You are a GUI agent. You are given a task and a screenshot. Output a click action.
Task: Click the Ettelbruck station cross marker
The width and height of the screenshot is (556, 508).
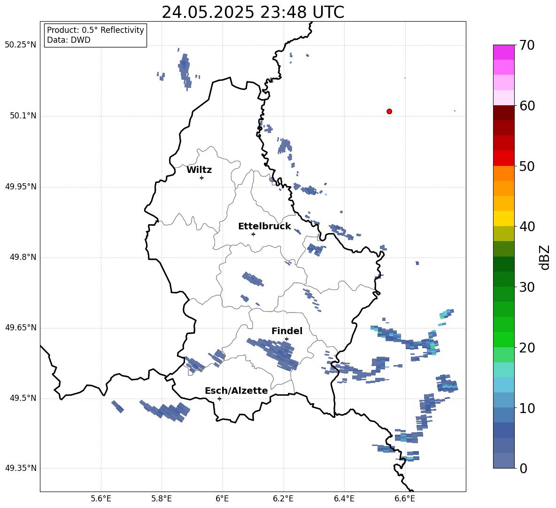point(253,234)
